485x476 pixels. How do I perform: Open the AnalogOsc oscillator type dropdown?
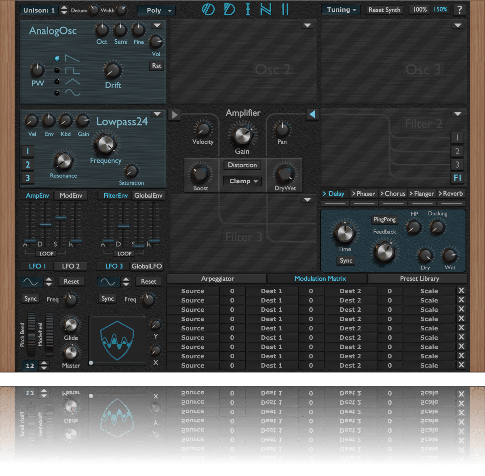[x=157, y=26]
